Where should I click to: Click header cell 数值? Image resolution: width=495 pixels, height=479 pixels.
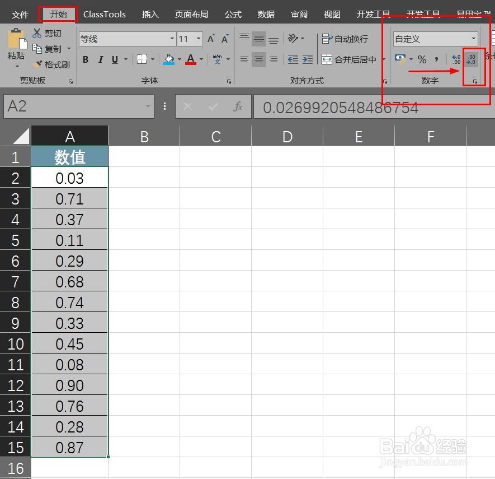pos(70,157)
